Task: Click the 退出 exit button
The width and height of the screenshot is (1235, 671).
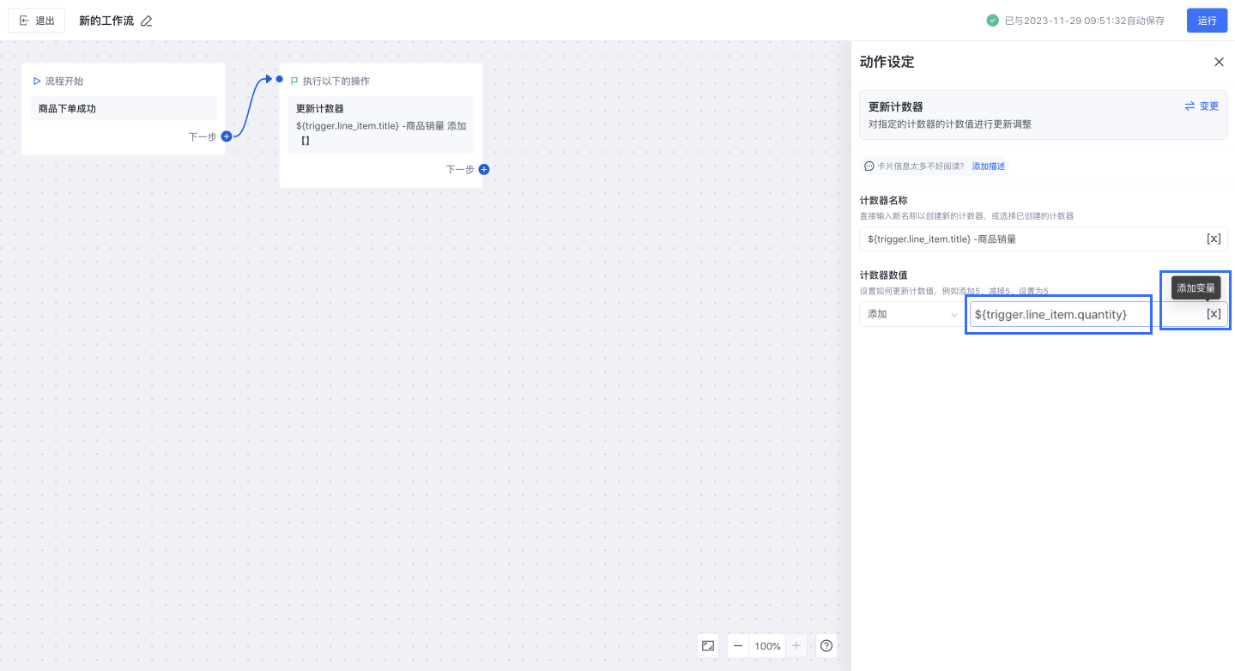Action: pyautogui.click(x=37, y=21)
